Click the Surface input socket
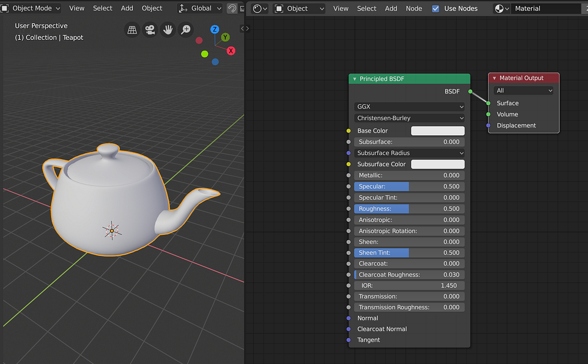588x364 pixels. (488, 103)
